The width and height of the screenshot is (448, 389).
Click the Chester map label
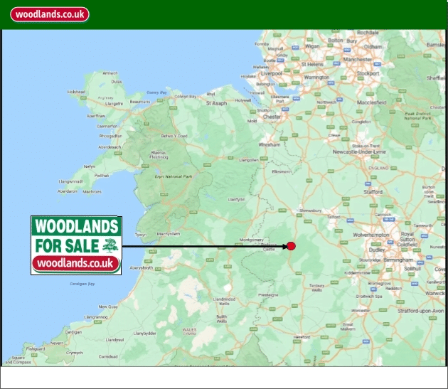pyautogui.click(x=272, y=117)
